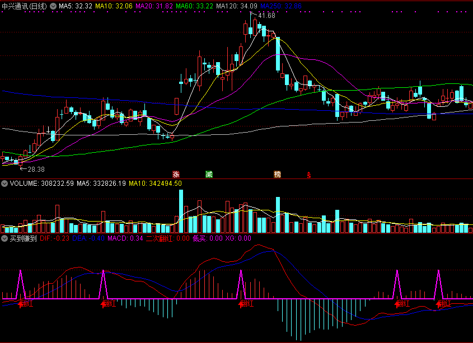Click the leftmost 翻红 red arrow signal
The width and height of the screenshot is (473, 343).
click(x=23, y=303)
